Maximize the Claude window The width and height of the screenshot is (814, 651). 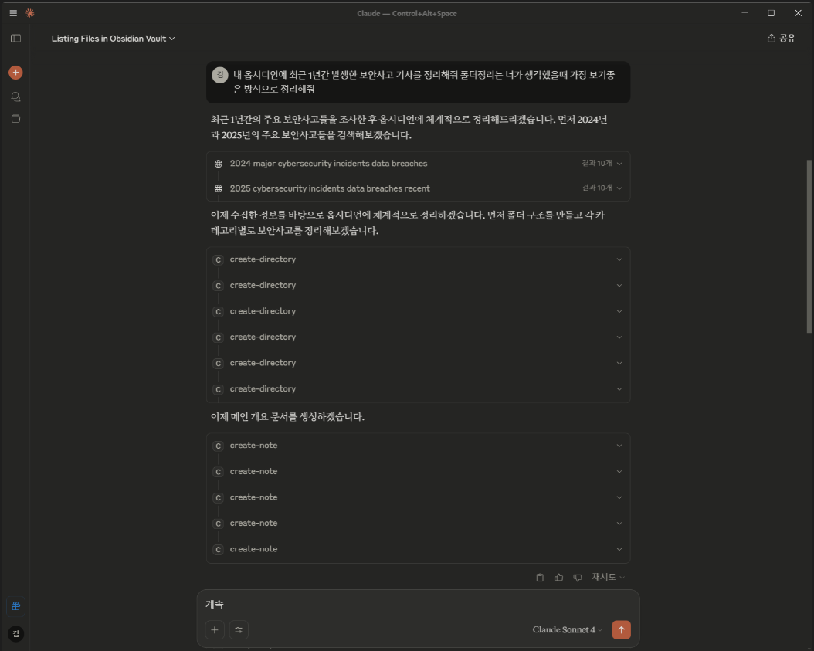[x=772, y=13]
